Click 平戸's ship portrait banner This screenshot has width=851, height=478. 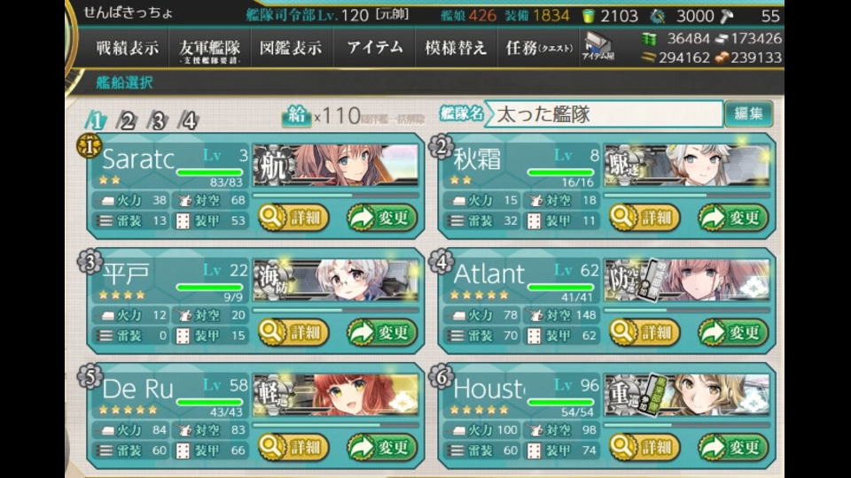click(337, 280)
